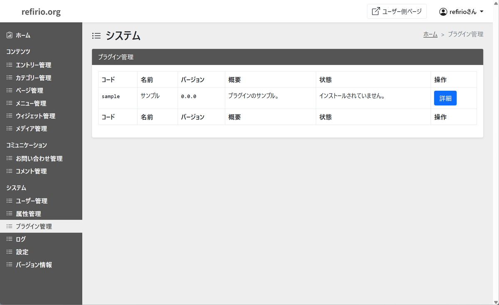Image resolution: width=499 pixels, height=305 pixels.
Task: Select 属性管理 menu item
Action: (x=41, y=213)
